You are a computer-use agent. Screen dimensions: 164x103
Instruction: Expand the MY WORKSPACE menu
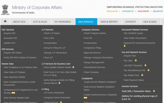(x=63, y=22)
